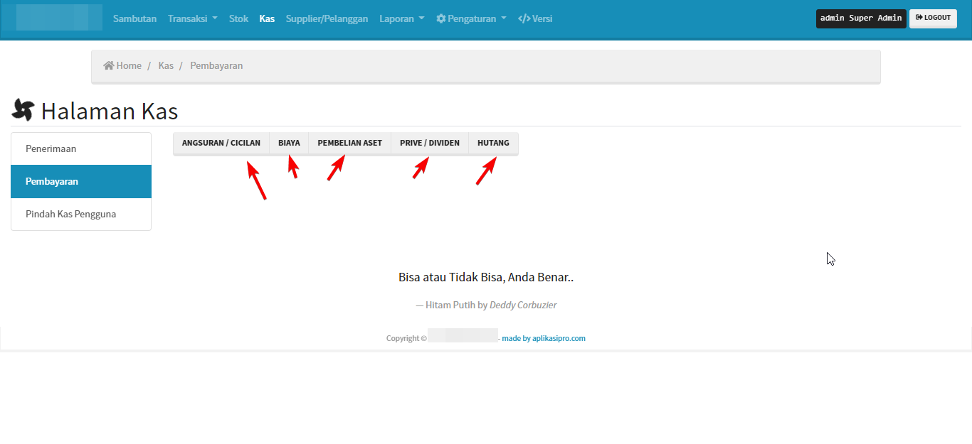Click the blurred logo in navbar
The height and width of the screenshot is (444, 972).
59,18
